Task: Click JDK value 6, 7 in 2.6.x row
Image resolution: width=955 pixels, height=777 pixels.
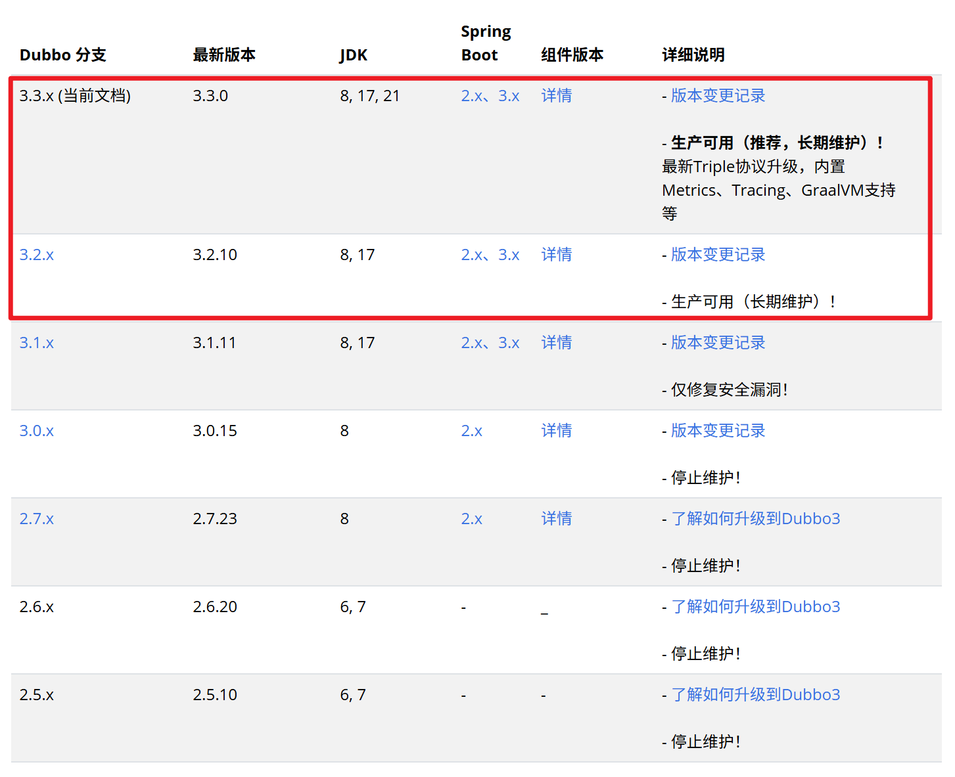Action: 353,607
